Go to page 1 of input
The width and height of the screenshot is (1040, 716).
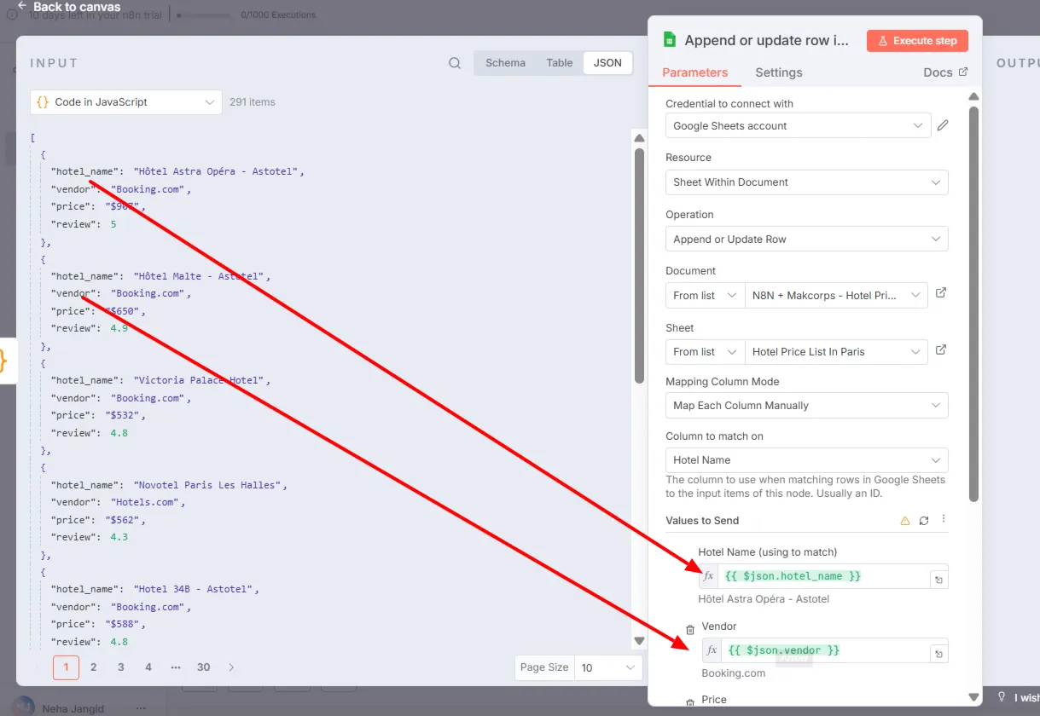[66, 667]
